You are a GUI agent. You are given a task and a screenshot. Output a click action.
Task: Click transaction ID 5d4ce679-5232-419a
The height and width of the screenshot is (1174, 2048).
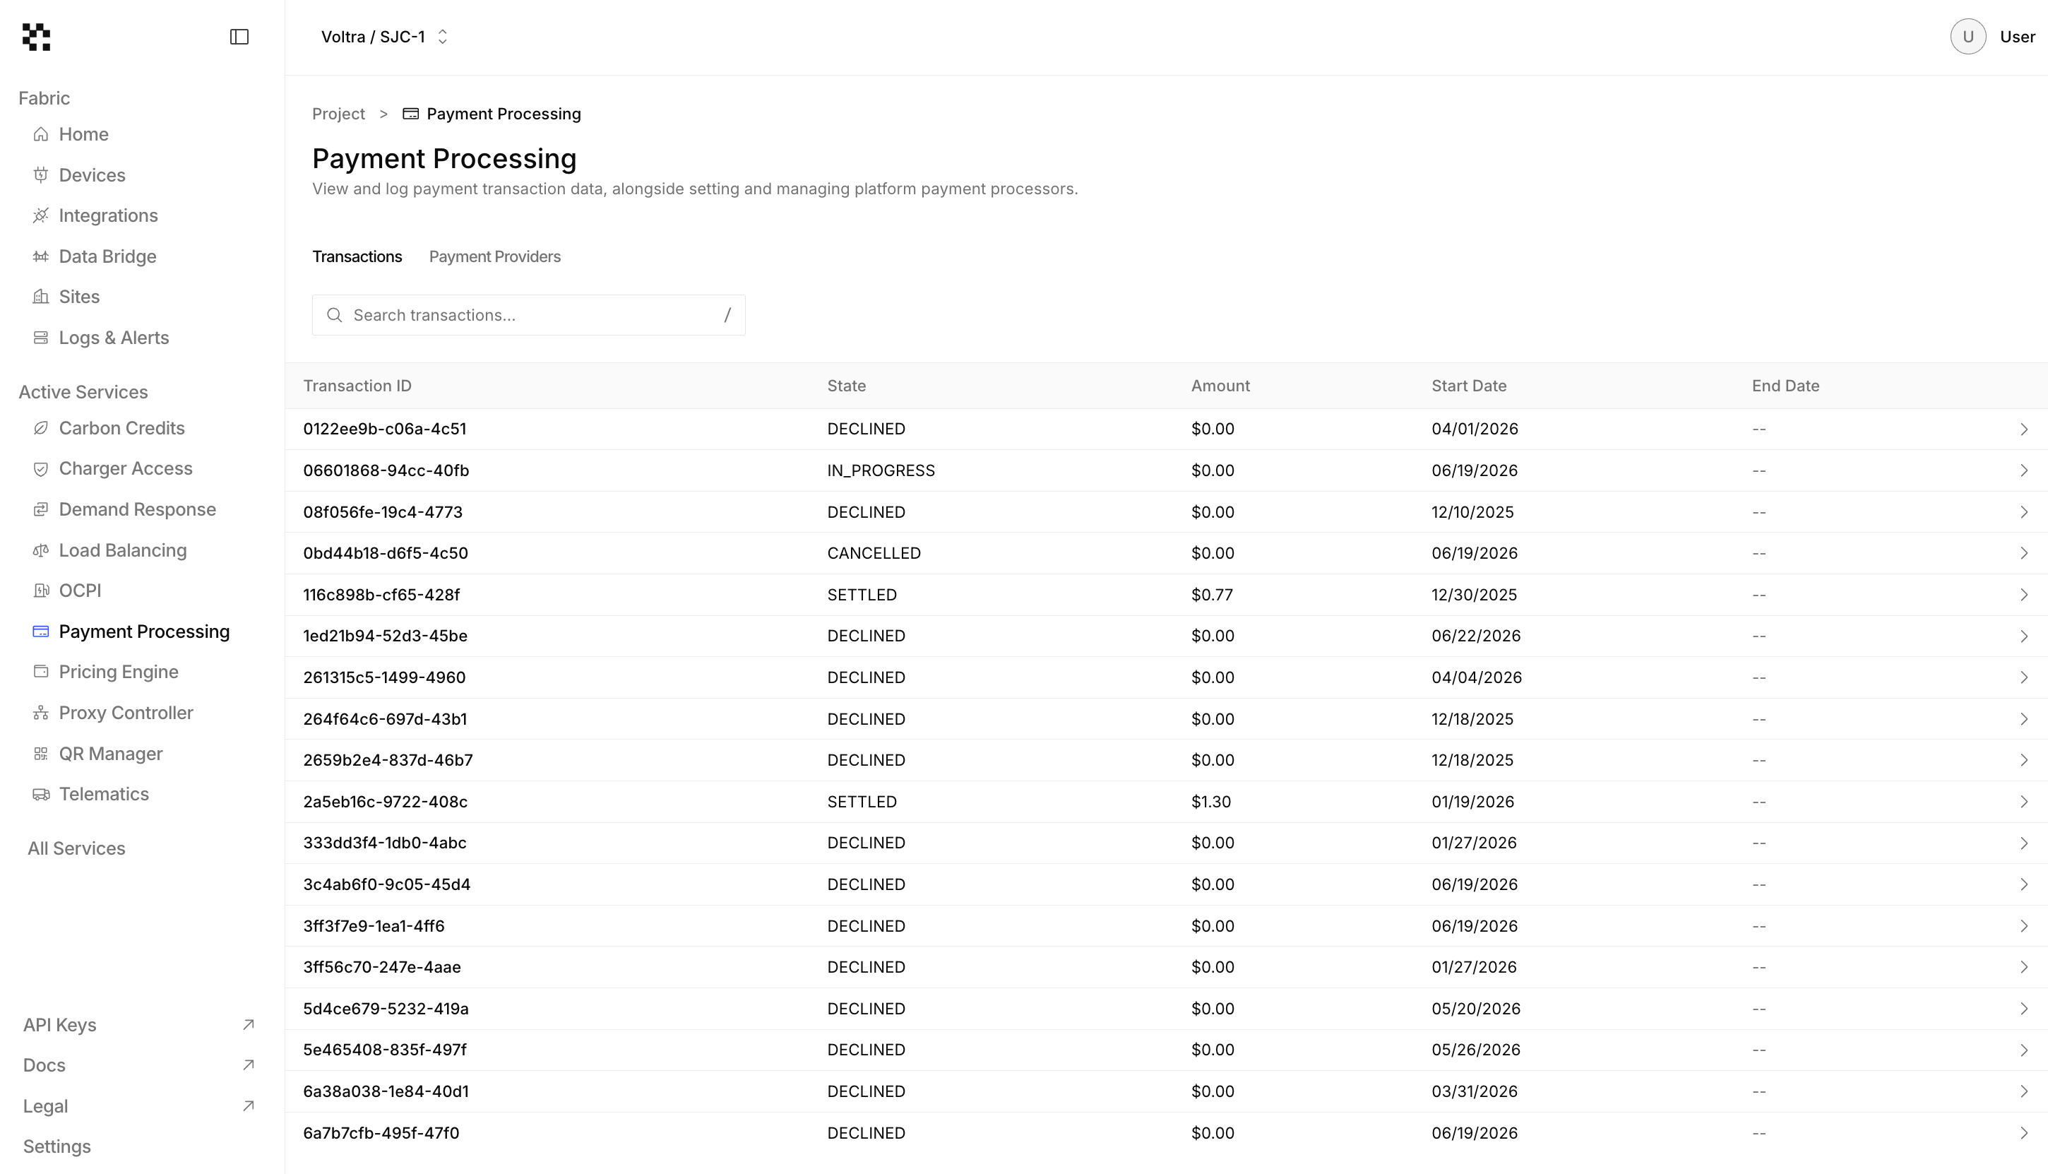[x=386, y=1009]
